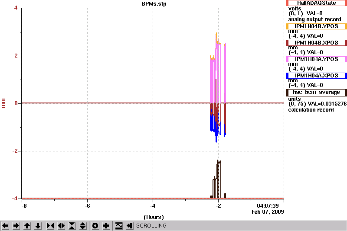Click the SCROLLING status text

click(x=151, y=226)
